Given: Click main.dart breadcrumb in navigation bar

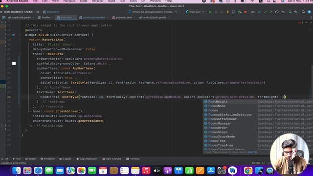Looking at the screenshot, I should click(x=51, y=12).
